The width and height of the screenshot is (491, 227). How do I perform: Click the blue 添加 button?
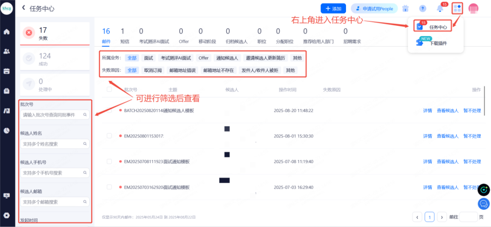[333, 9]
